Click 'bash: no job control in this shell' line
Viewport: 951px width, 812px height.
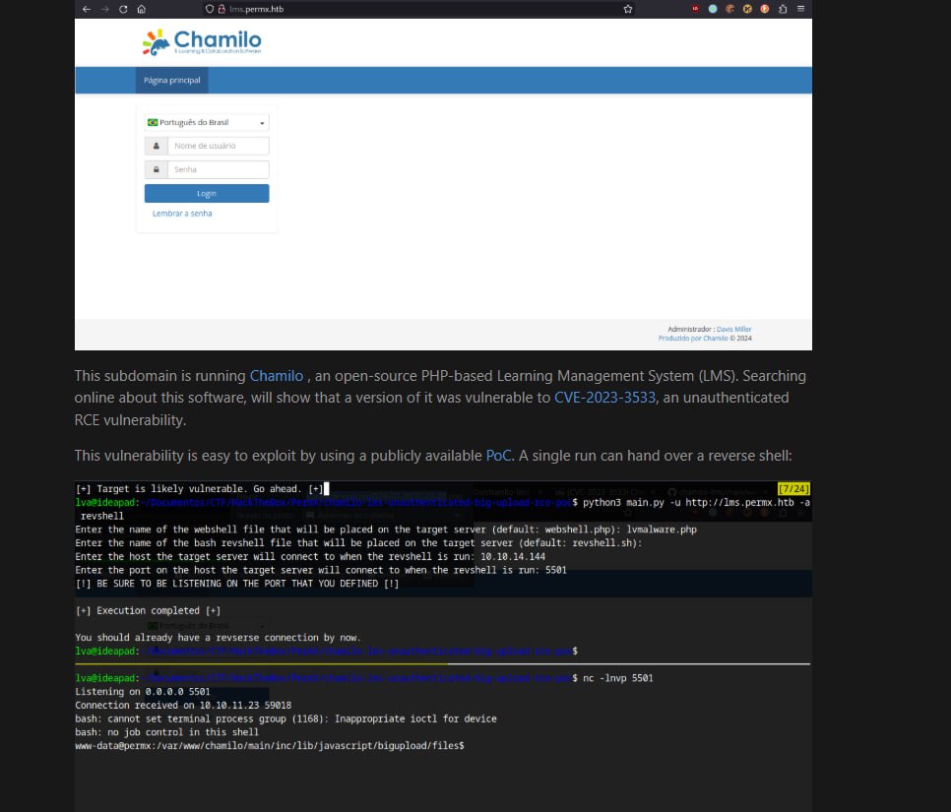click(x=166, y=732)
